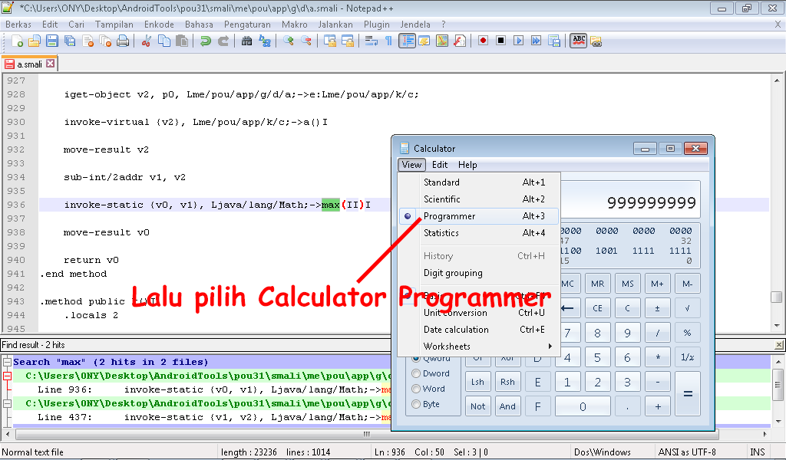786x460 pixels.
Task: Click the macro playback triangle icon
Action: click(518, 41)
